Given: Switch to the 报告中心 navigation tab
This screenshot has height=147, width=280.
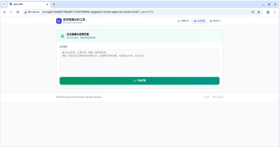Looking at the screenshot, I should pos(215,21).
